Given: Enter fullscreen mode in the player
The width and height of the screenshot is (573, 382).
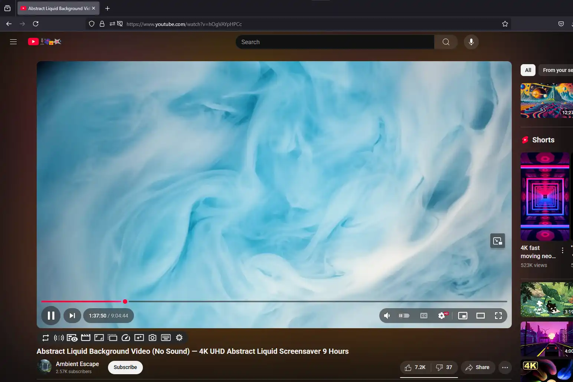Looking at the screenshot, I should [498, 316].
